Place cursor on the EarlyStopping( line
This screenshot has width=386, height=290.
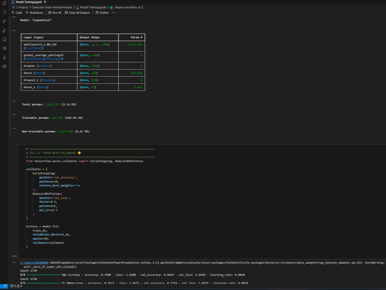click(44, 173)
